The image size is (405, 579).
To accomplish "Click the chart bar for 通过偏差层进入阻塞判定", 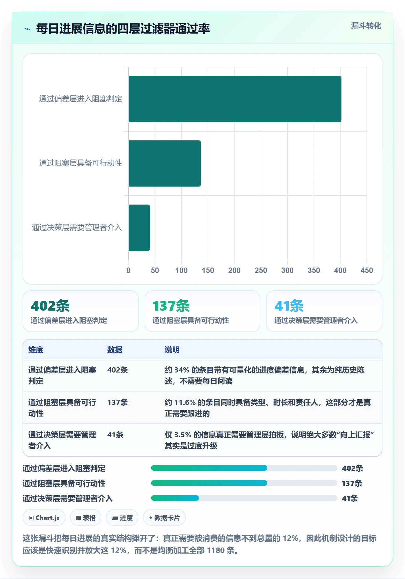I will (x=235, y=99).
